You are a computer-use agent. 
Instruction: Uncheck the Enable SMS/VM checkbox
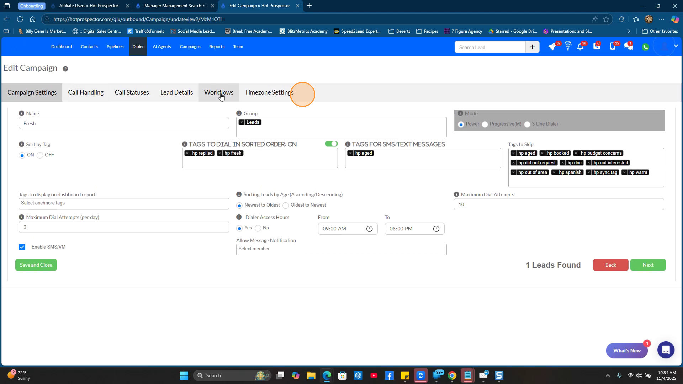click(x=22, y=247)
